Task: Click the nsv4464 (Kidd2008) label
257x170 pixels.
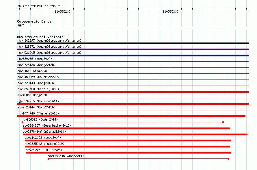Action: [33, 71]
